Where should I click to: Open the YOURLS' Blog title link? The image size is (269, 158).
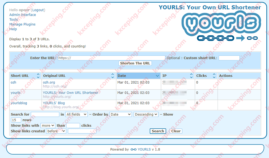click(x=54, y=103)
